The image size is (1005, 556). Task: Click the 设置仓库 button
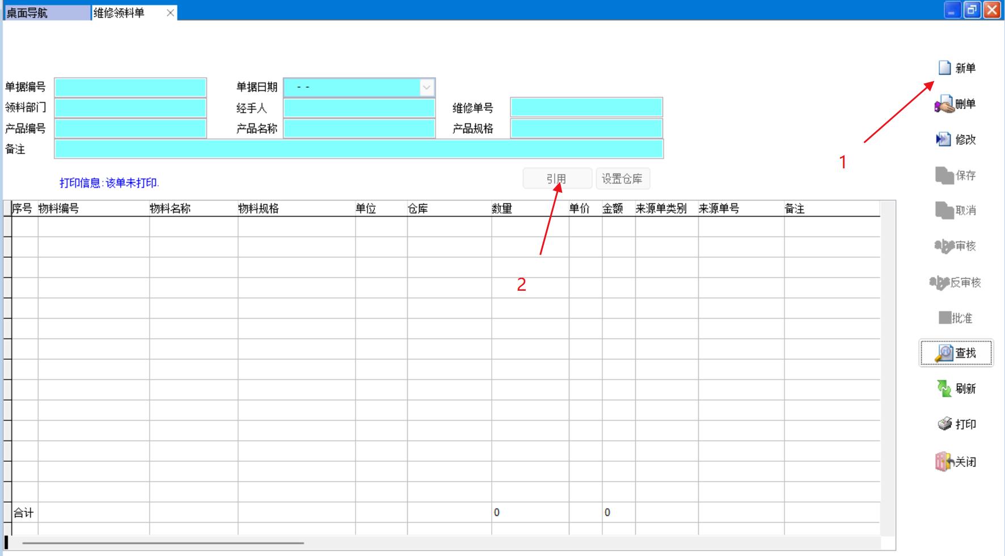click(622, 179)
